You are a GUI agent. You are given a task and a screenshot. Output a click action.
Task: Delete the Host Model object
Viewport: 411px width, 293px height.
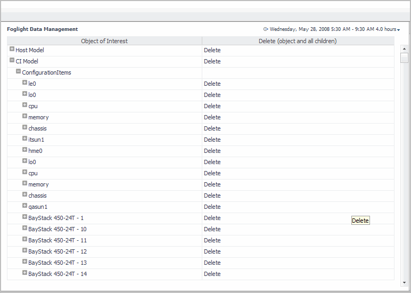click(x=212, y=50)
